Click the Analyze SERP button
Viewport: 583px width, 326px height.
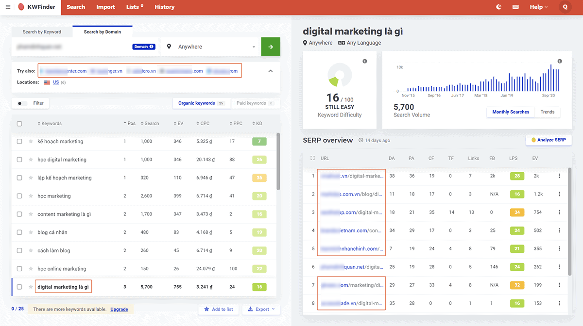click(549, 140)
